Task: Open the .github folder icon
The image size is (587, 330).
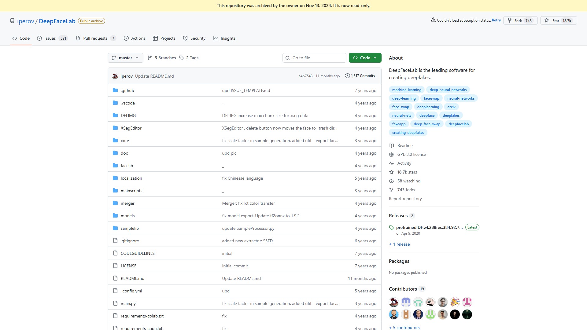Action: tap(115, 90)
